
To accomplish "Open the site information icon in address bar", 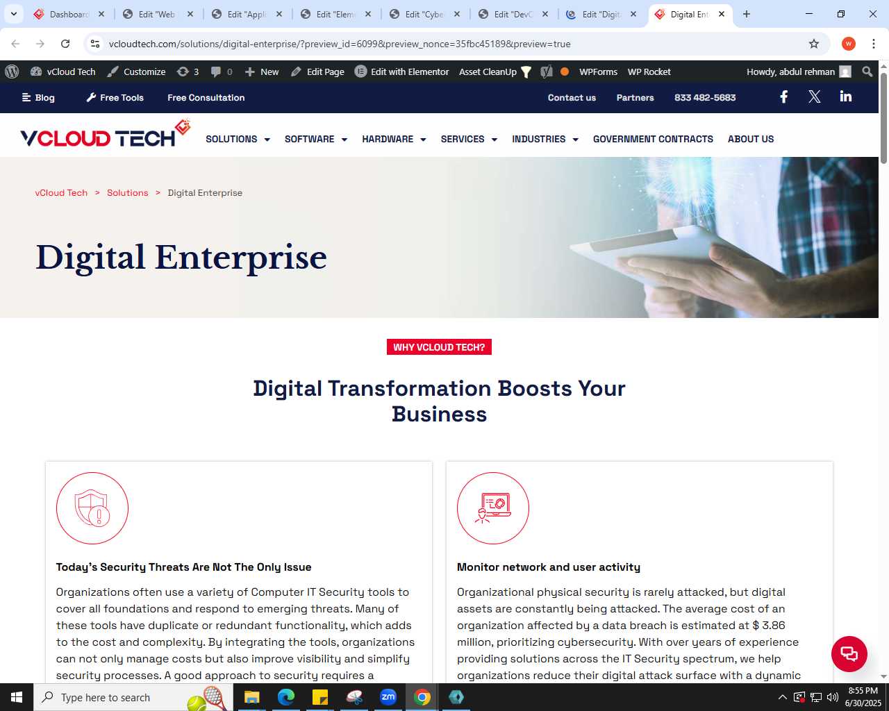I will tap(95, 44).
